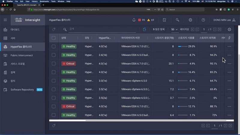Sort by the 유형 column
Screen dimensions: 240x135
pyautogui.click(x=92, y=38)
